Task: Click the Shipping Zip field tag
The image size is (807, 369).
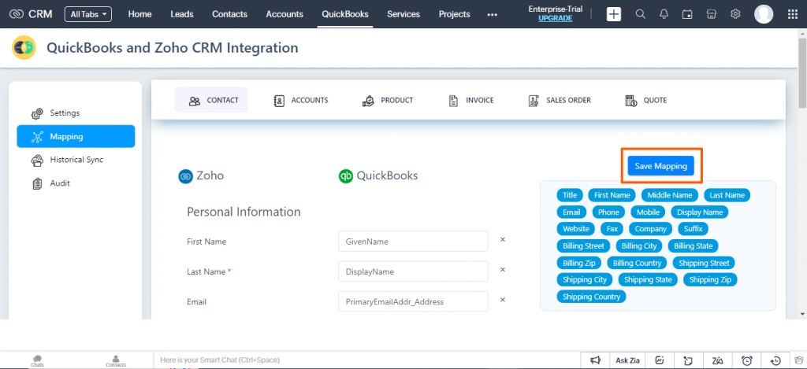Action: click(710, 280)
